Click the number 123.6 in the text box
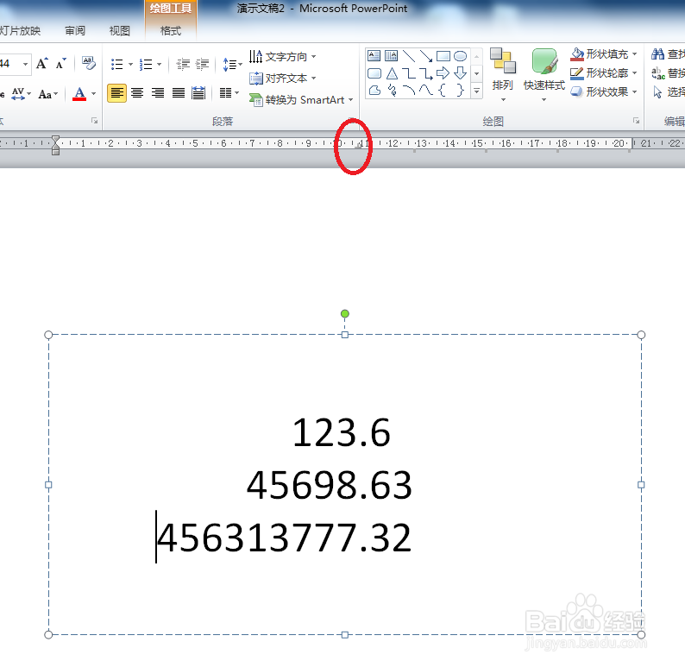 click(341, 432)
